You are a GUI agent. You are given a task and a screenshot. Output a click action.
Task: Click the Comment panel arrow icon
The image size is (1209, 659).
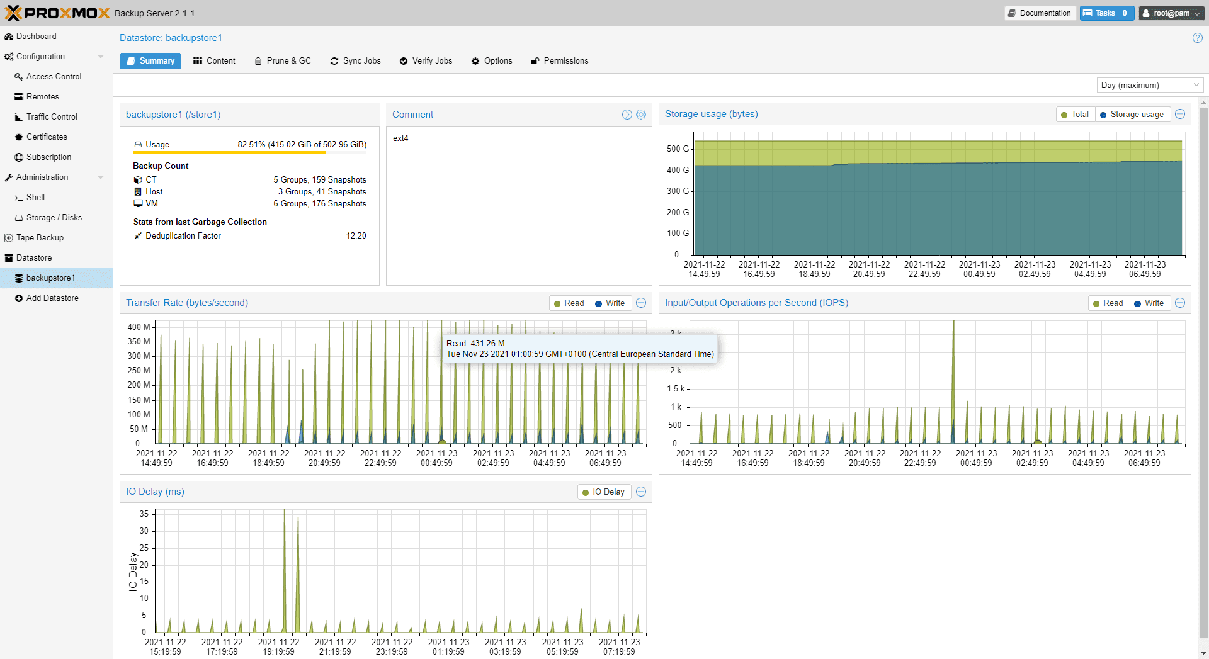[627, 115]
